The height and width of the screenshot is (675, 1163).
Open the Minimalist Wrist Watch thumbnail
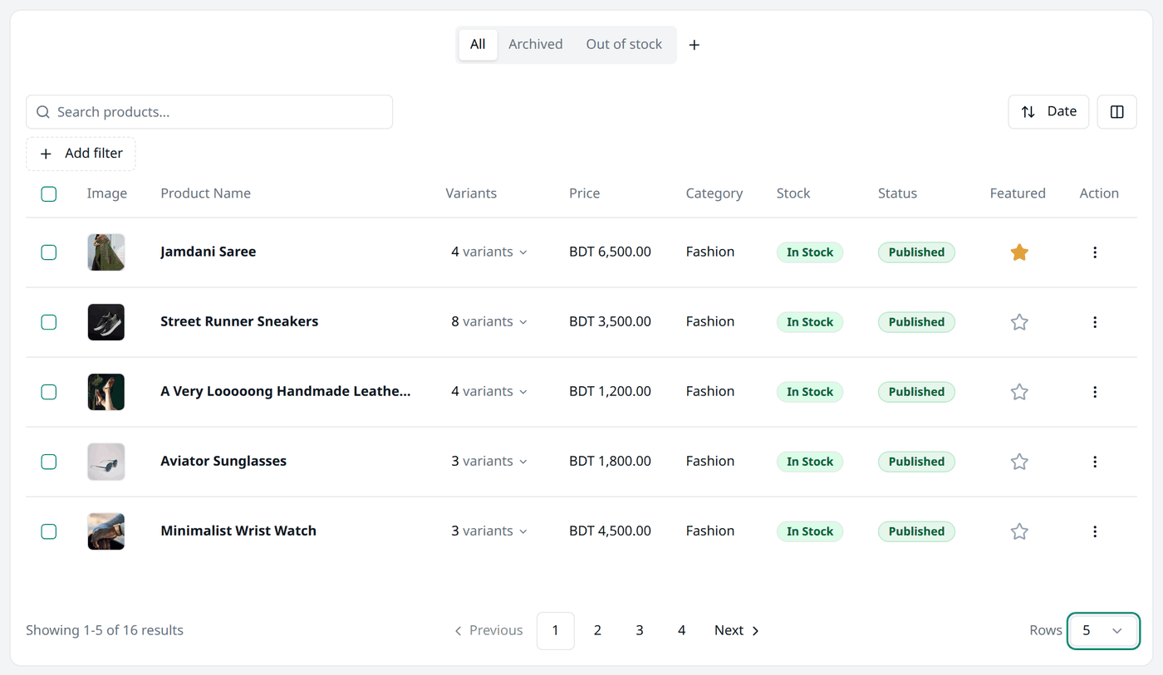(x=106, y=531)
